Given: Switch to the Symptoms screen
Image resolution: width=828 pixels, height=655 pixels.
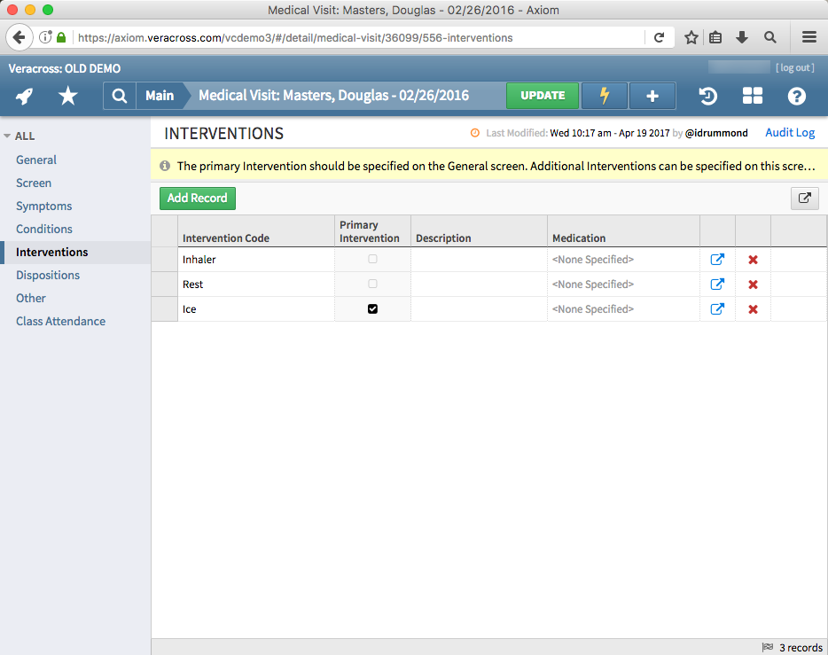Looking at the screenshot, I should [43, 206].
